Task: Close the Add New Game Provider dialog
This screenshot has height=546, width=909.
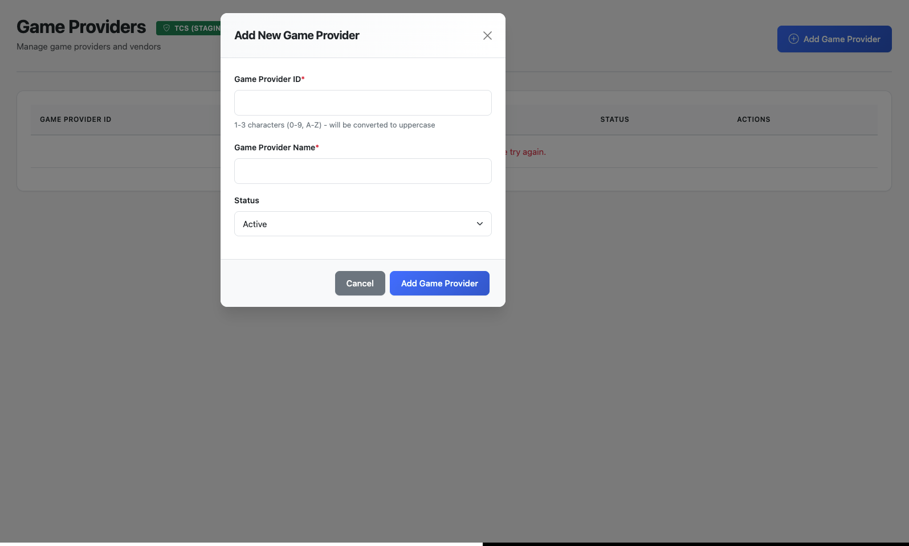Action: [x=487, y=35]
